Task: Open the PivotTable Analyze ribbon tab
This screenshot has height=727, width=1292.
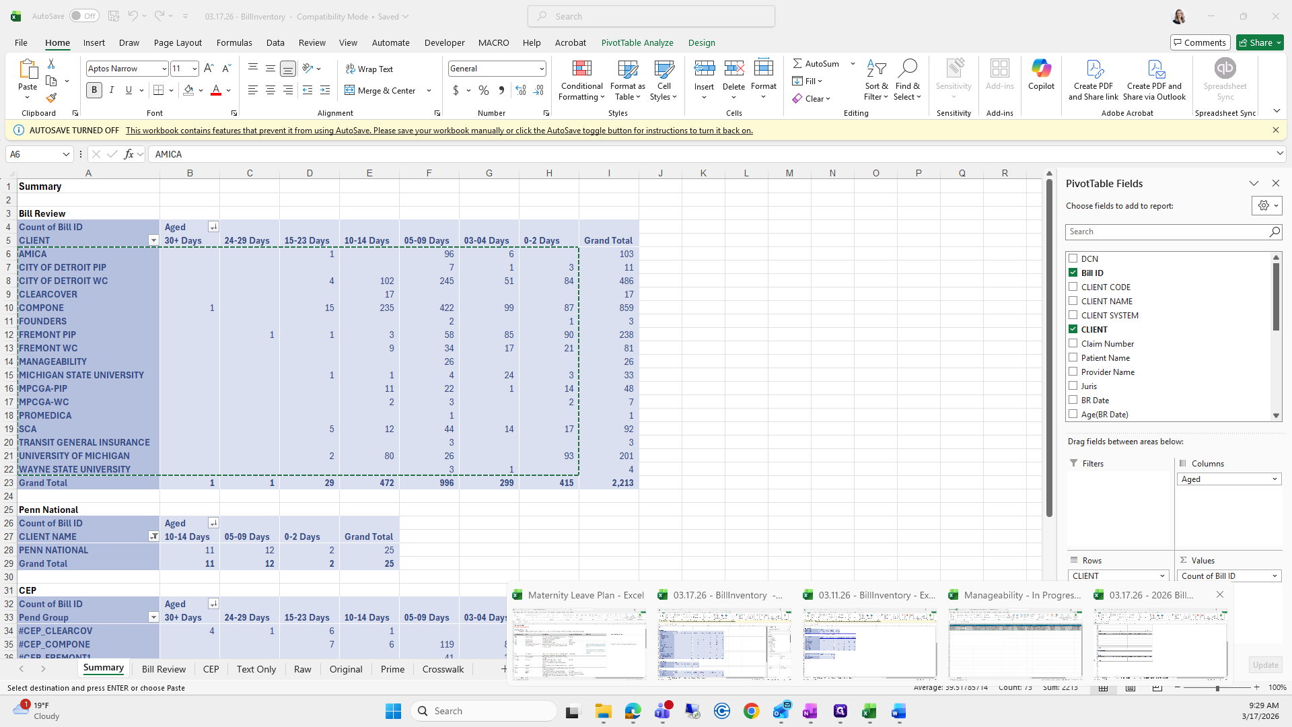Action: pyautogui.click(x=637, y=42)
